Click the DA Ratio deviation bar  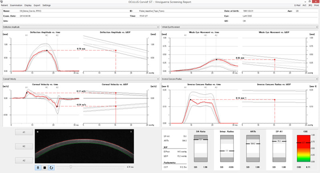click(201, 148)
